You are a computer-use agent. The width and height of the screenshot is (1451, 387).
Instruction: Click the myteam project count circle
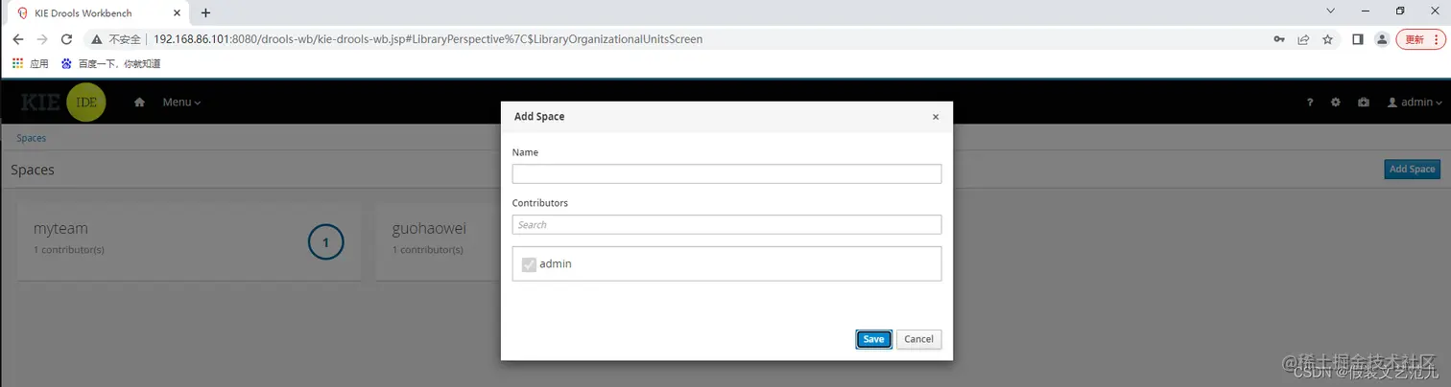click(325, 242)
